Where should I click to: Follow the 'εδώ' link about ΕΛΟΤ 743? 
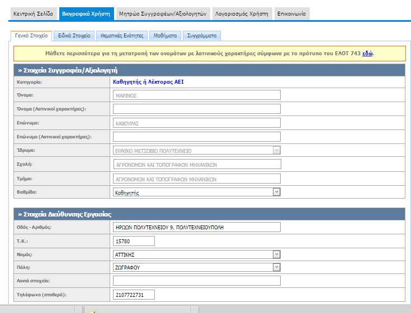367,54
